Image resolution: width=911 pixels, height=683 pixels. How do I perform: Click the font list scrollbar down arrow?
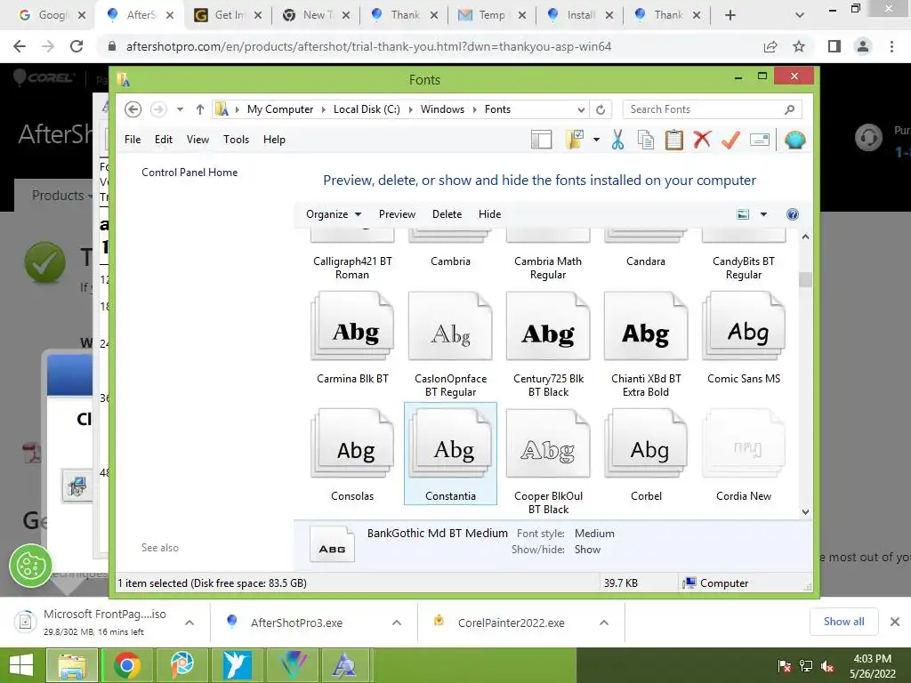click(805, 511)
